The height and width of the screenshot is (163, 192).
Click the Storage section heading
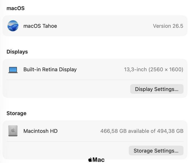click(x=16, y=113)
